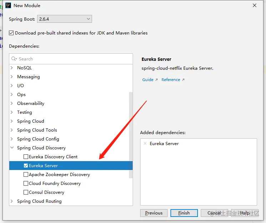This screenshot has width=266, height=223.
Task: Remove Eureka Server using its X icon
Action: point(145,143)
